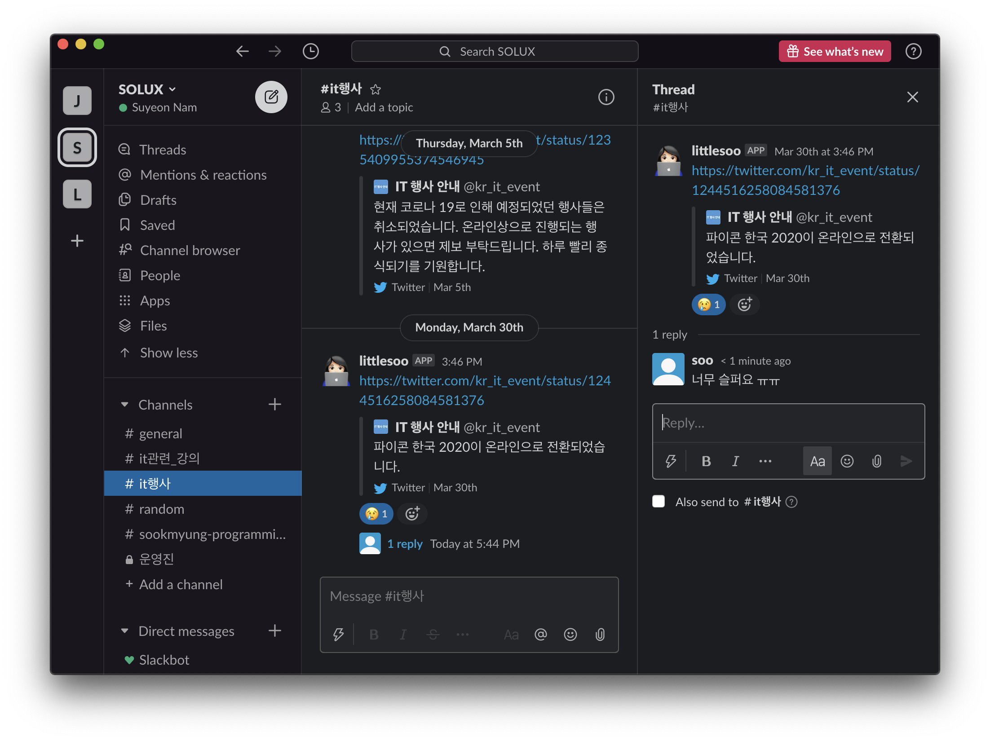Star the #it행사 channel
Screen dimensions: 990x741
376,89
